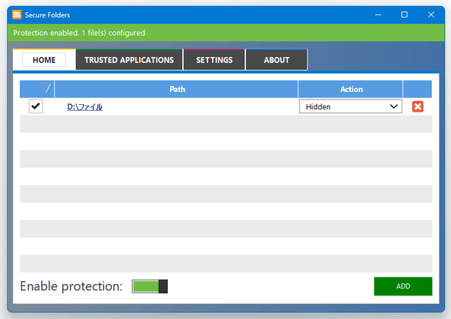Remove the D:\ファイル entry with red X
Viewport: 451px width, 319px height.
(418, 106)
